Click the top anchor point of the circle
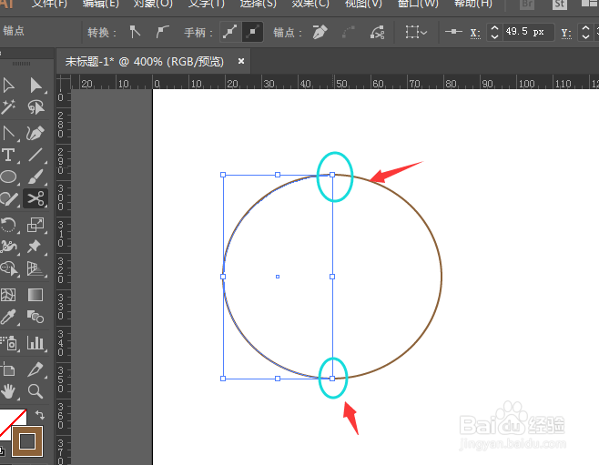This screenshot has height=465, width=599. coord(332,175)
